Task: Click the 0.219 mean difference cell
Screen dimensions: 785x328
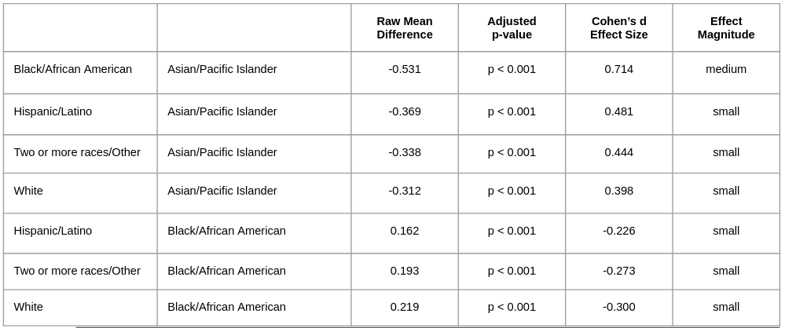Action: point(405,307)
